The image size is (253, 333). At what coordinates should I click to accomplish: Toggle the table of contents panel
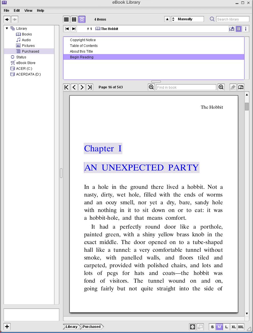[239, 29]
